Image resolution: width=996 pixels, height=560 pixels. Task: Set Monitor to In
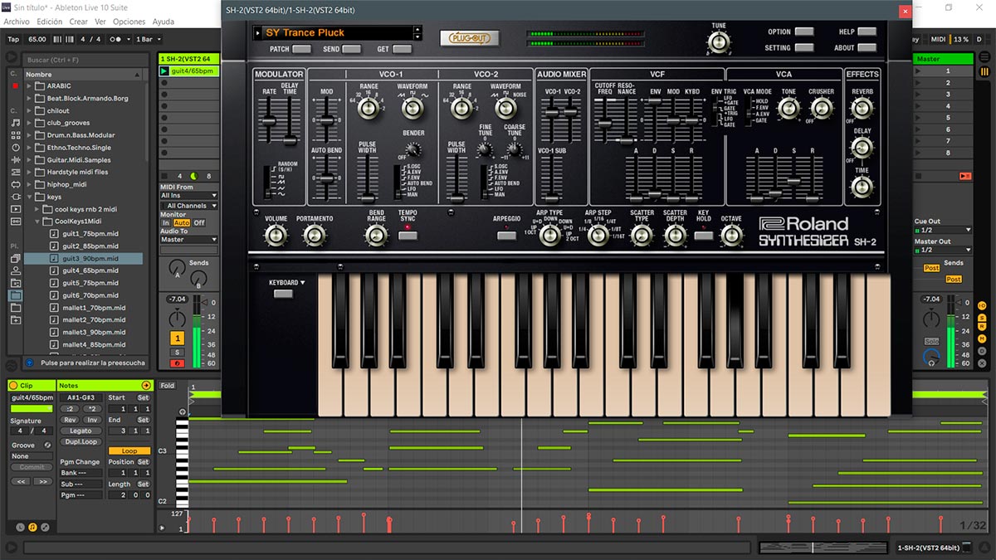tap(166, 223)
